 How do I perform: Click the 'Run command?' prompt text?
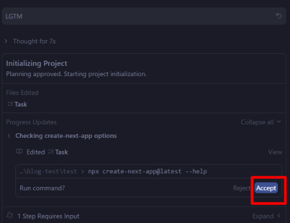pyautogui.click(x=42, y=188)
